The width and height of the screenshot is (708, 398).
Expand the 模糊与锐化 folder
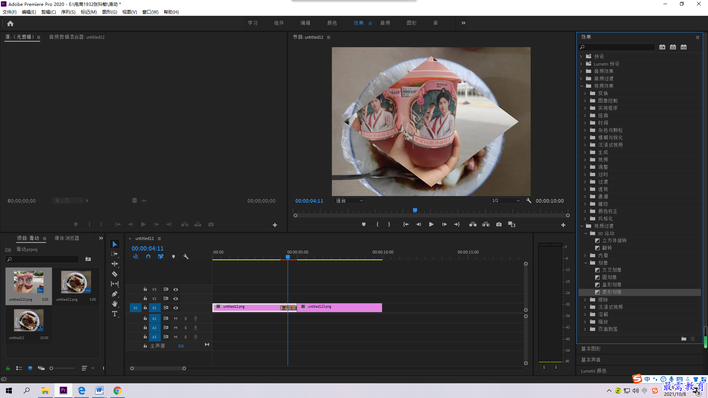[x=585, y=137]
